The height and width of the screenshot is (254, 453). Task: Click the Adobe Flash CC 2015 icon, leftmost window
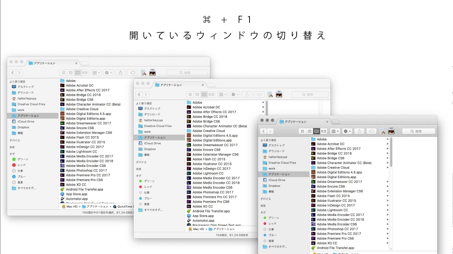point(62,137)
